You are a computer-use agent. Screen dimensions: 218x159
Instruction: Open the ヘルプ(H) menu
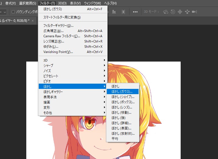tap(110, 3)
